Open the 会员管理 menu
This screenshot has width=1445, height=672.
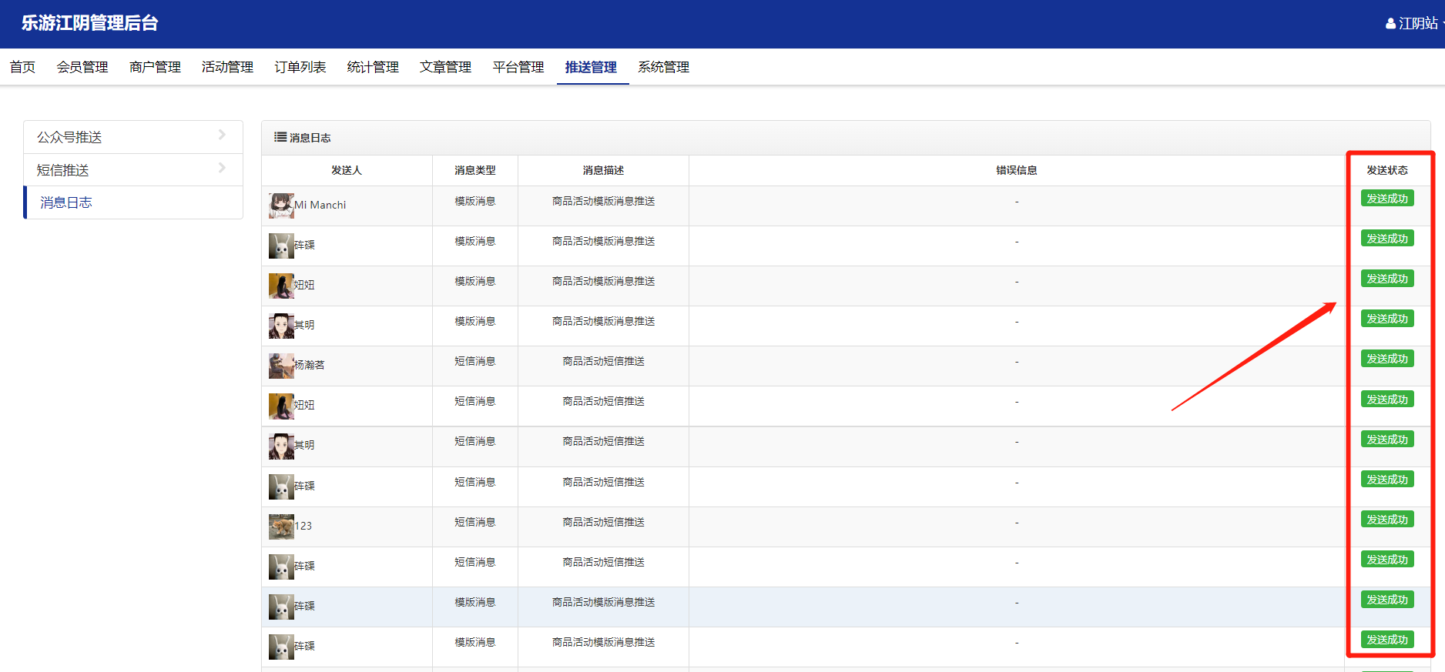pyautogui.click(x=82, y=67)
